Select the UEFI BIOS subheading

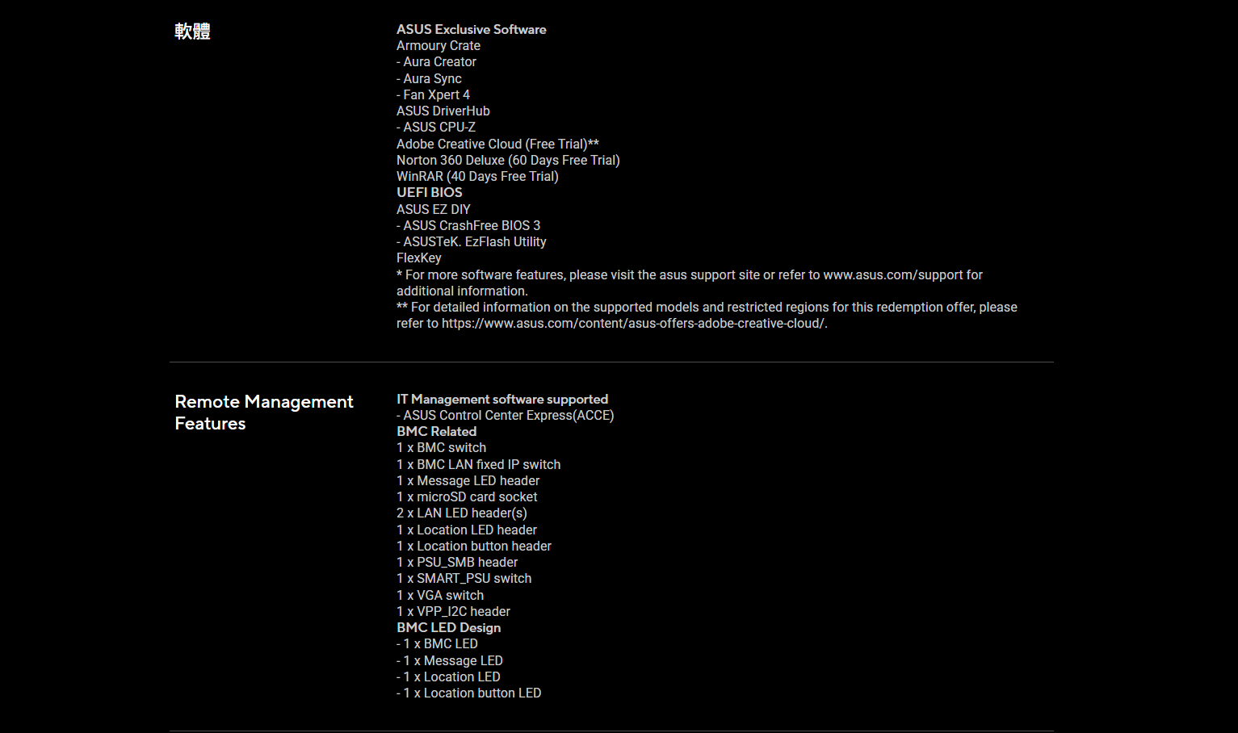coord(429,193)
